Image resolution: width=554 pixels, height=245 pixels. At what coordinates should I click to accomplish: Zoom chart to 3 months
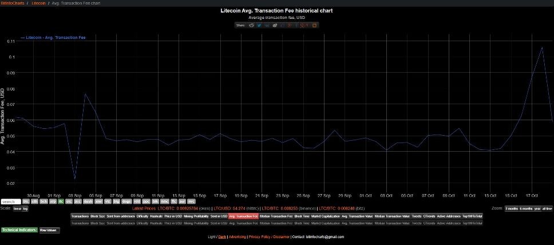point(511,208)
